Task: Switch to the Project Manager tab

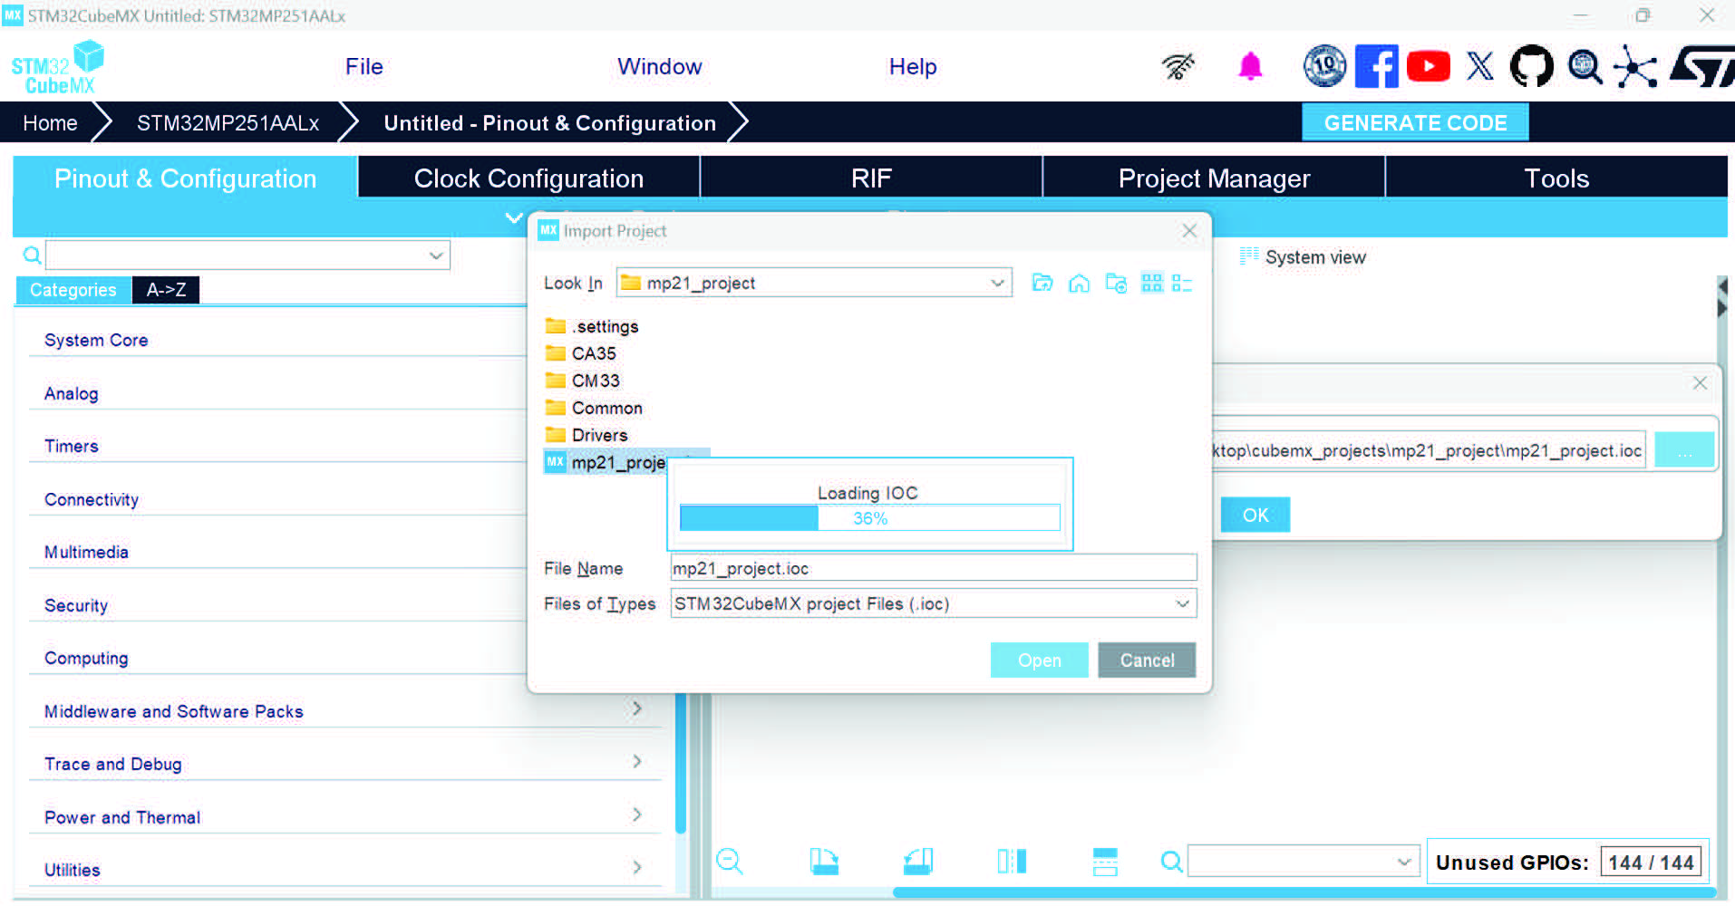Action: [x=1214, y=178]
